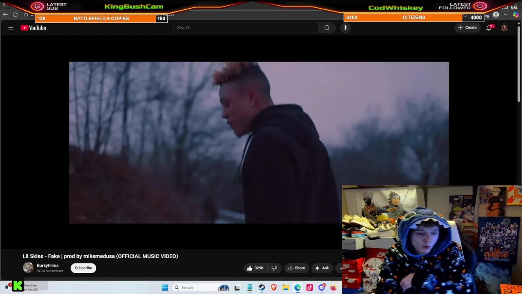
Task: Open the browser profile icon
Action: pos(496,15)
